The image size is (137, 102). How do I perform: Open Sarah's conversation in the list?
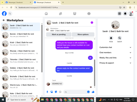pos(21,27)
